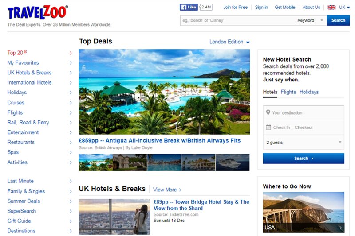Open the Keyword search type dropdown

tap(310, 20)
